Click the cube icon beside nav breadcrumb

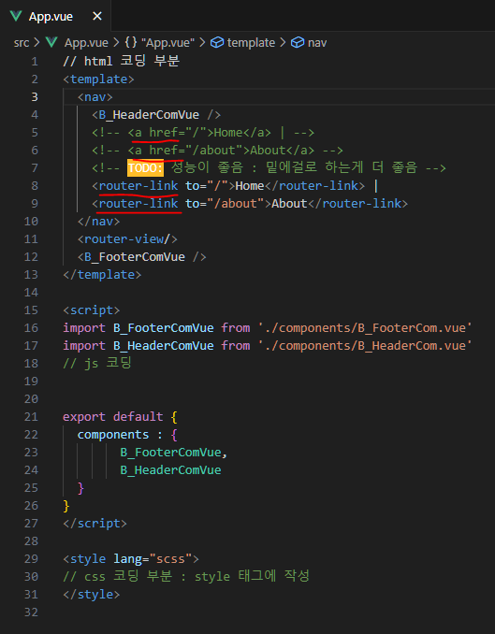tap(298, 42)
